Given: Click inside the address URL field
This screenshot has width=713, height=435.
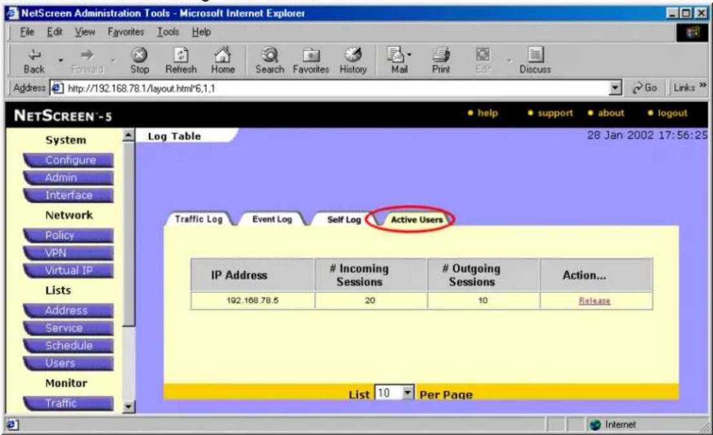Looking at the screenshot, I should coord(336,88).
